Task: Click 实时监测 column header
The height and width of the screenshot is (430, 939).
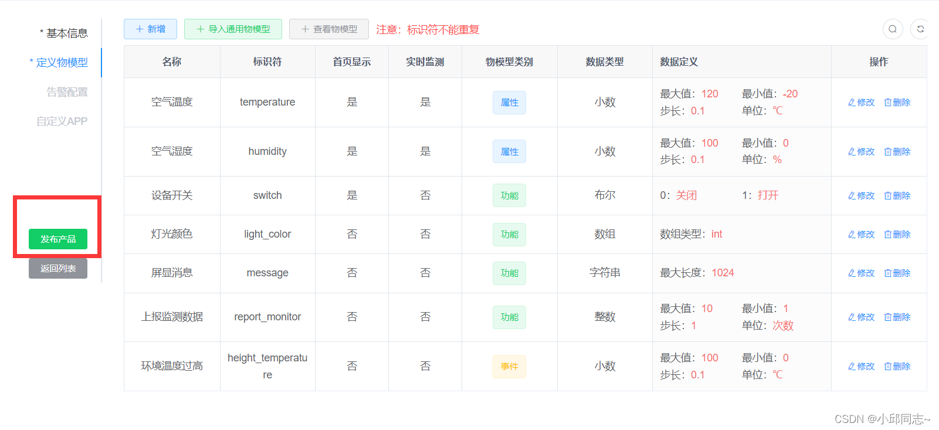Action: [425, 62]
